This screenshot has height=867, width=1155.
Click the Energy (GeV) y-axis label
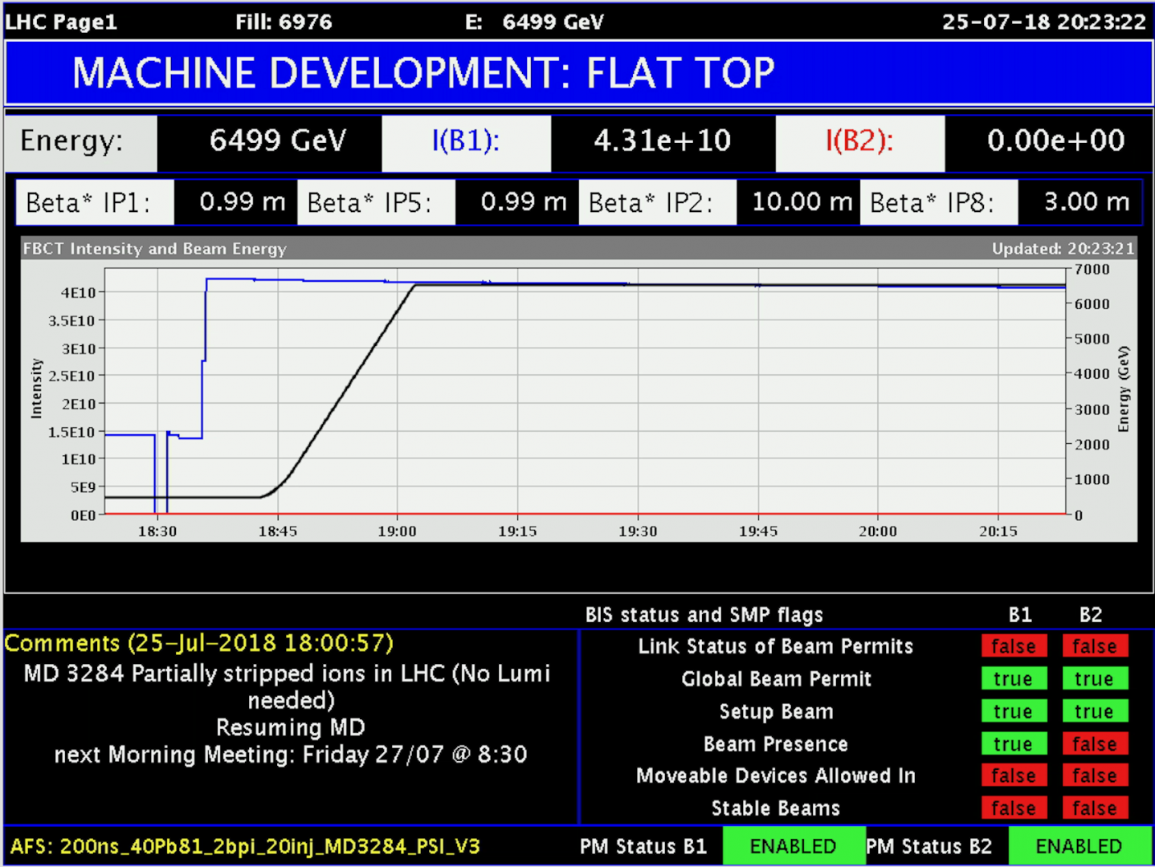point(1123,389)
